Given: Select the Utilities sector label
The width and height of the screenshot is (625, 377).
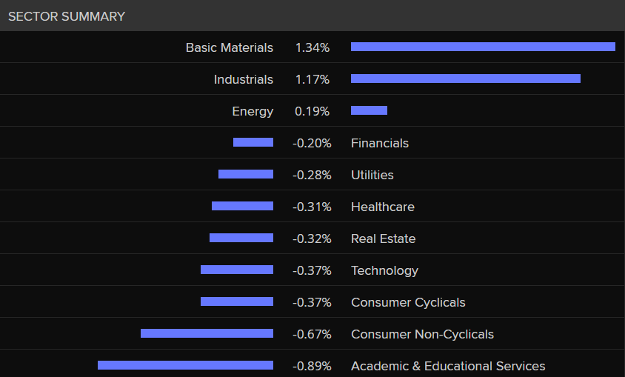Looking at the screenshot, I should pos(372,175).
